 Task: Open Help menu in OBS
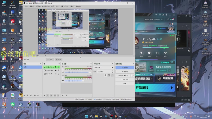click(x=78, y=6)
